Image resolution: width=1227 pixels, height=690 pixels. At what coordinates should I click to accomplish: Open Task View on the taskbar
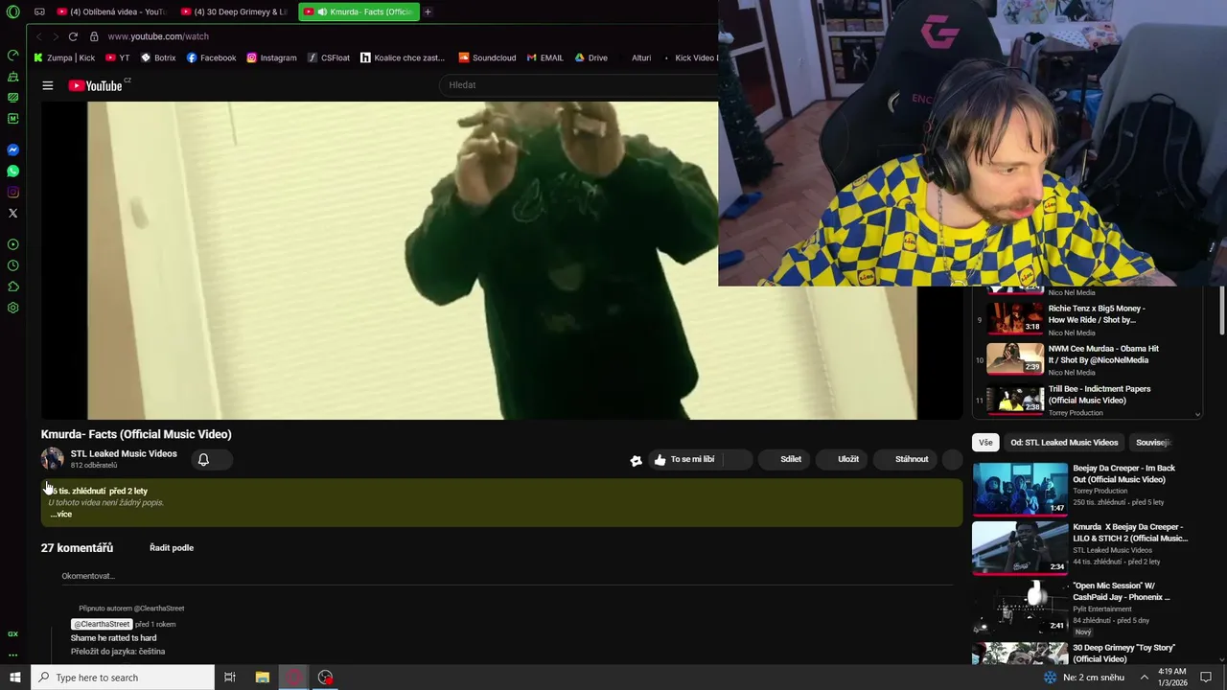pos(230,677)
